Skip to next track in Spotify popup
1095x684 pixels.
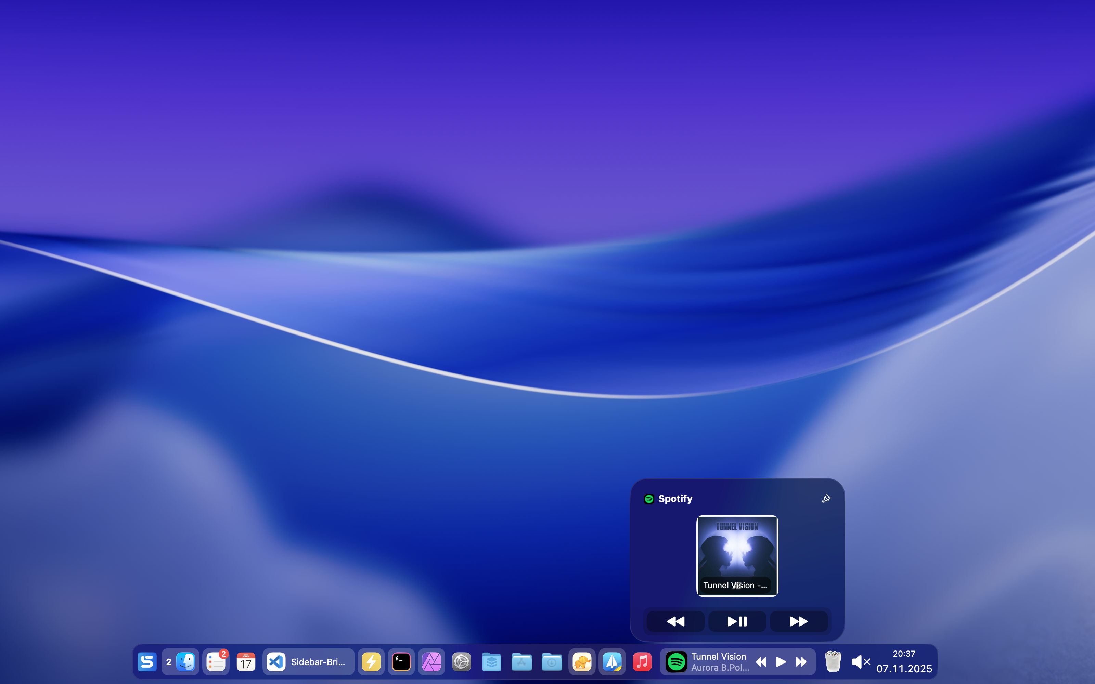[799, 621]
